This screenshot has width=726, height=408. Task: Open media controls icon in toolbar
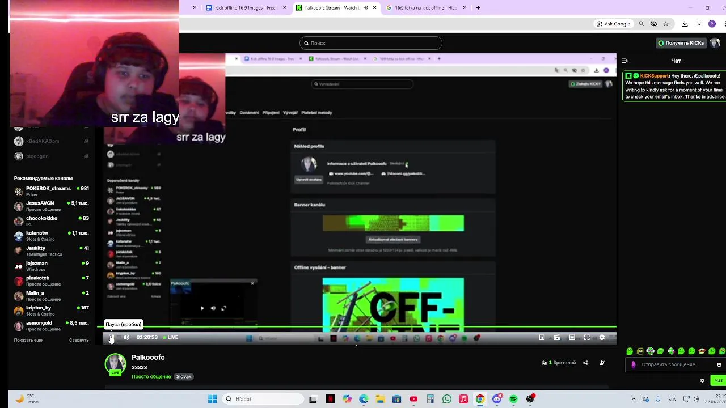(x=699, y=24)
